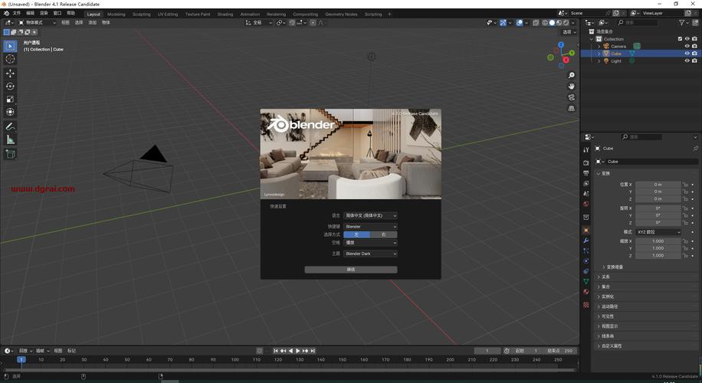Select the Measure tool
The image size is (702, 383).
[x=10, y=140]
